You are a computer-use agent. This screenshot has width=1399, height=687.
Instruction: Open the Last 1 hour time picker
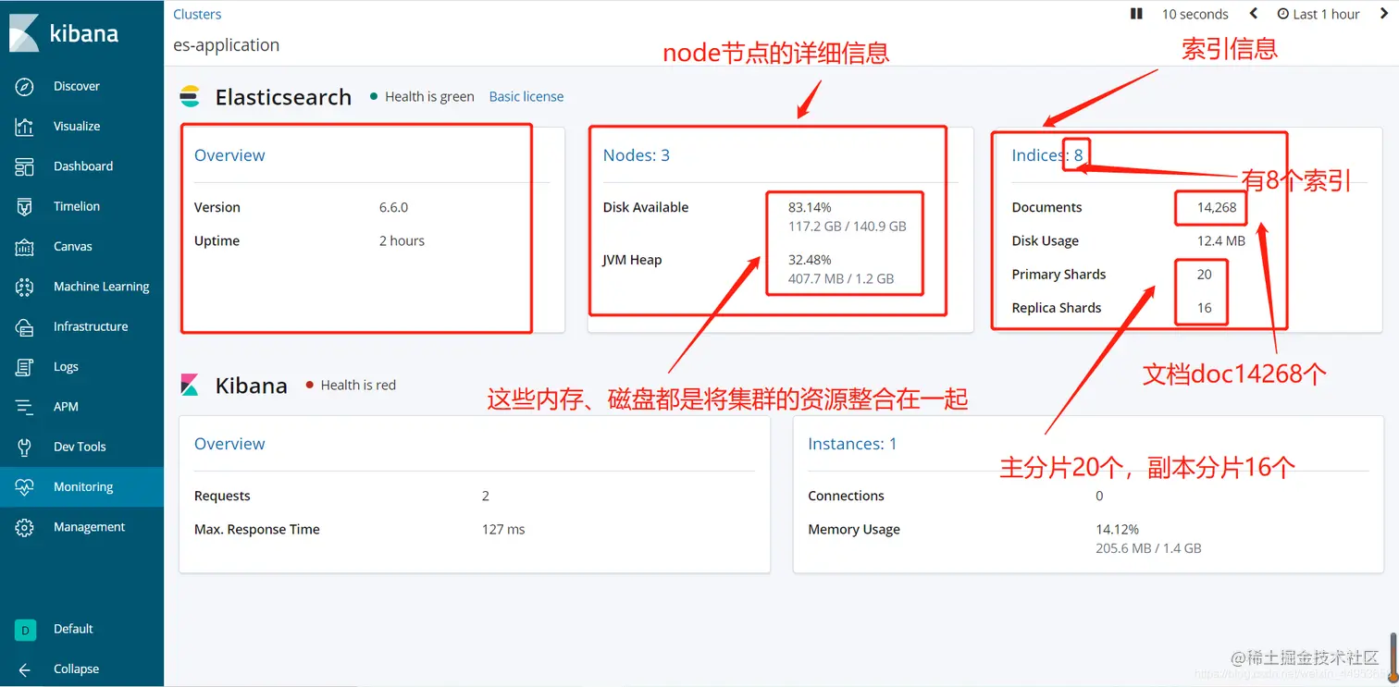coord(1319,14)
